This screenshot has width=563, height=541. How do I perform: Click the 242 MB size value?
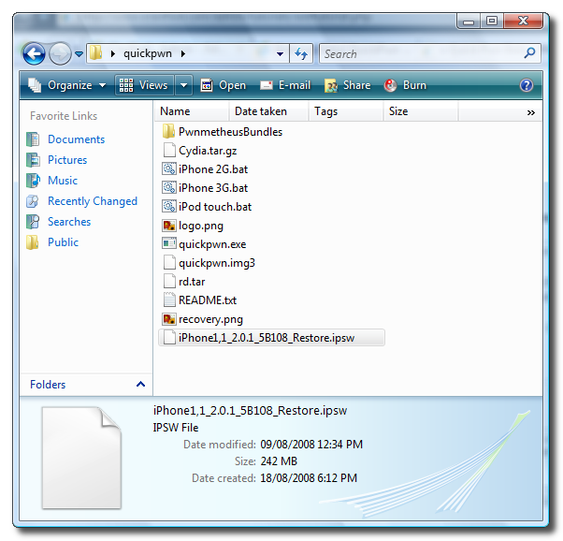(x=279, y=461)
